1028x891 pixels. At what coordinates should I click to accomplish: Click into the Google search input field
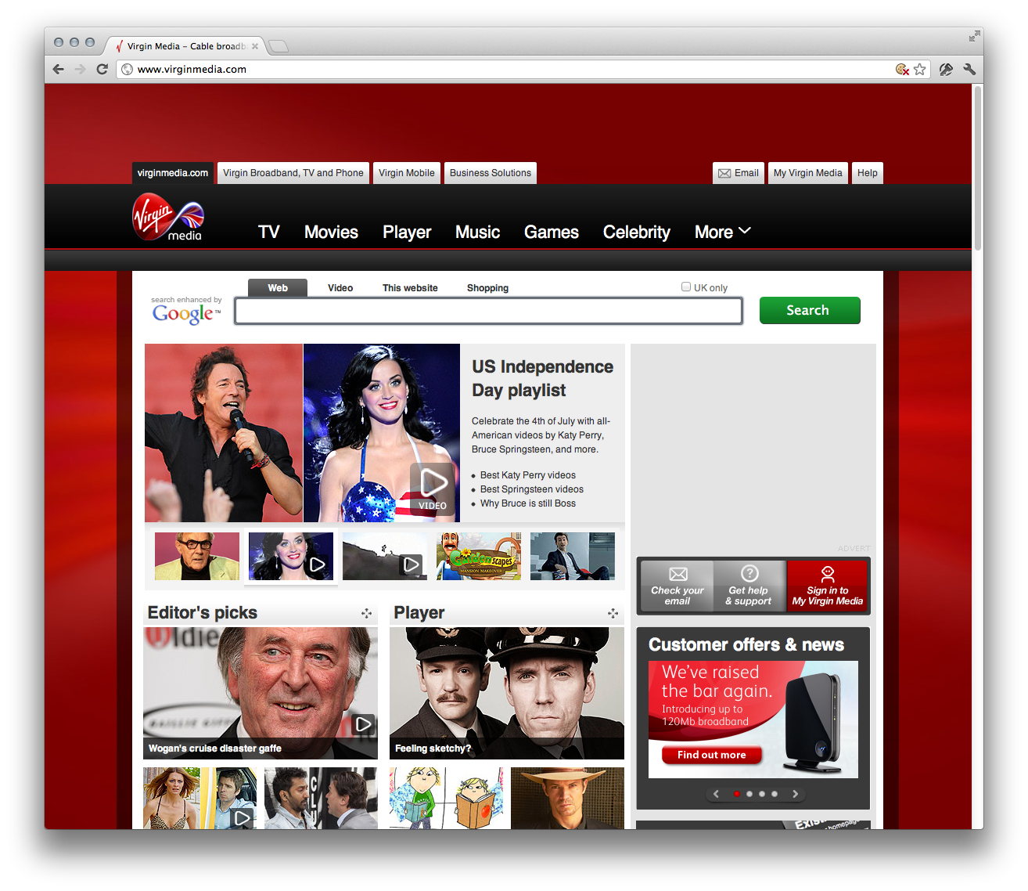[488, 311]
